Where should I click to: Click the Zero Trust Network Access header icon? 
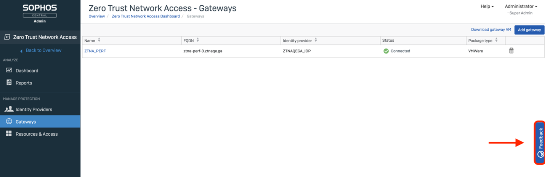pos(7,37)
